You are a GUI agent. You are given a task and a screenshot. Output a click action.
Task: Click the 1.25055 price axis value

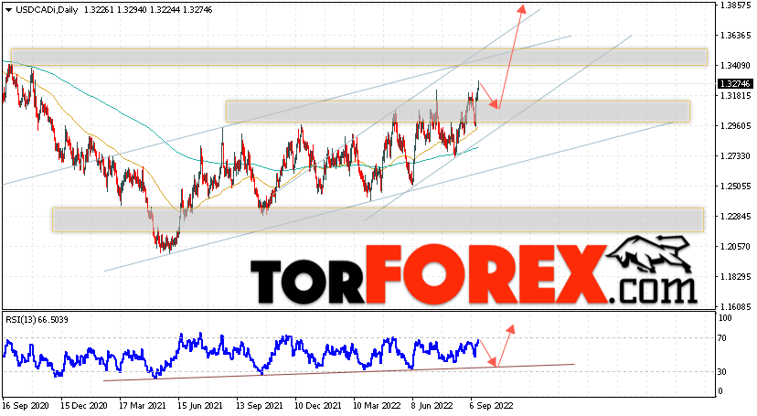click(x=735, y=187)
